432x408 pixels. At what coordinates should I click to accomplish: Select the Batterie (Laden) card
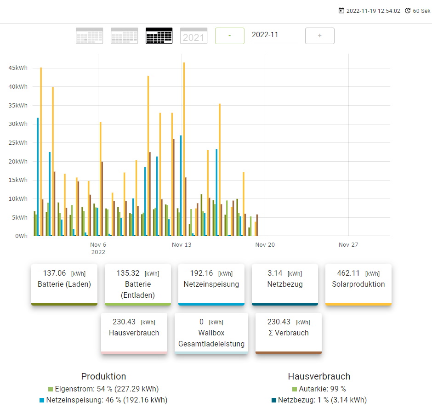(x=64, y=285)
